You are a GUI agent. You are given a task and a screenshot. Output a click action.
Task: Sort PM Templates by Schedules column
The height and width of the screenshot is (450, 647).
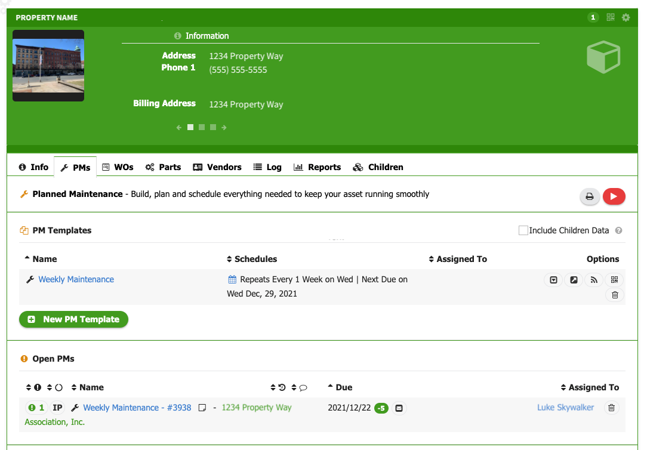coord(252,259)
